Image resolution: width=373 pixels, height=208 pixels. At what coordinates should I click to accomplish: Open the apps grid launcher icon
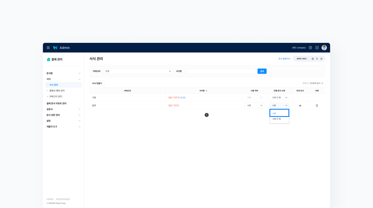[x=317, y=48]
